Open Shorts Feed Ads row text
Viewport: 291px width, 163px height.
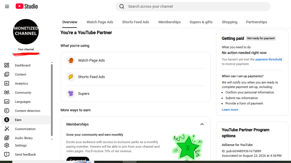pyautogui.click(x=91, y=77)
